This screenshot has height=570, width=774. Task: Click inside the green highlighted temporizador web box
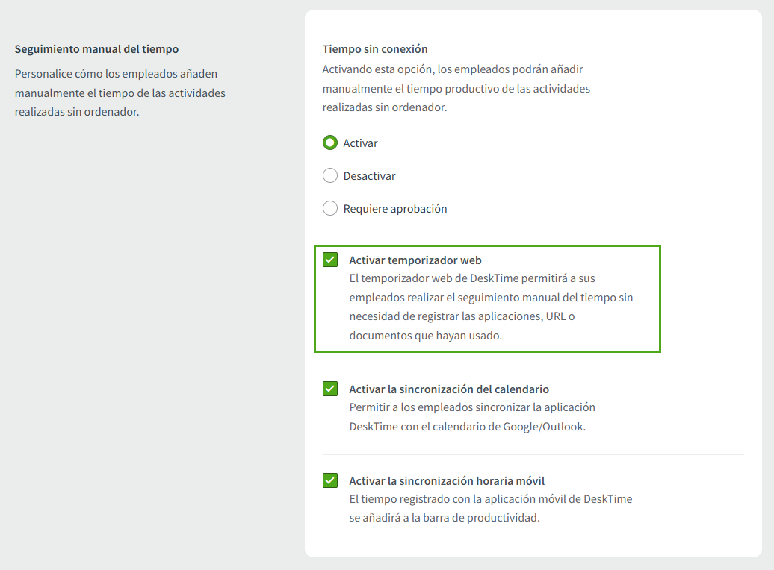coord(486,298)
